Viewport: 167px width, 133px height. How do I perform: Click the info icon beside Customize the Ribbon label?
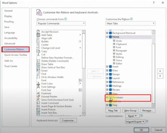coord(132,19)
